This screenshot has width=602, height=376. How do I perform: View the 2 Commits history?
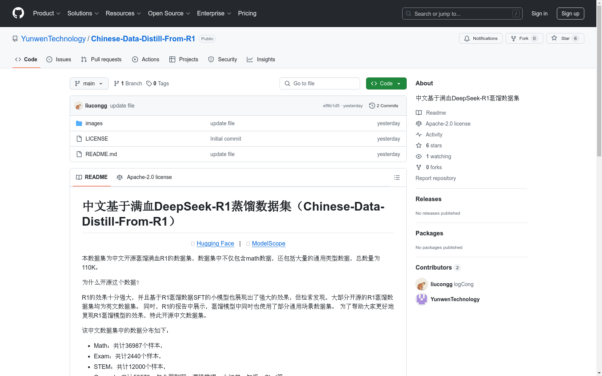click(384, 106)
